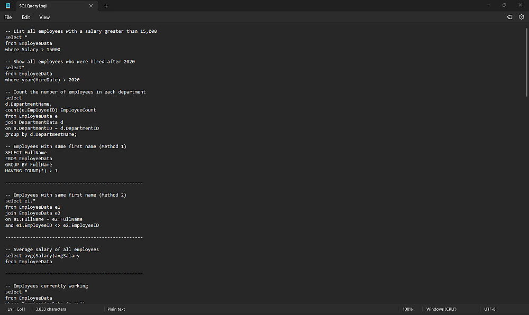This screenshot has width=529, height=315.
Task: Click the Copilot/feedback megaphone icon
Action: 509,17
